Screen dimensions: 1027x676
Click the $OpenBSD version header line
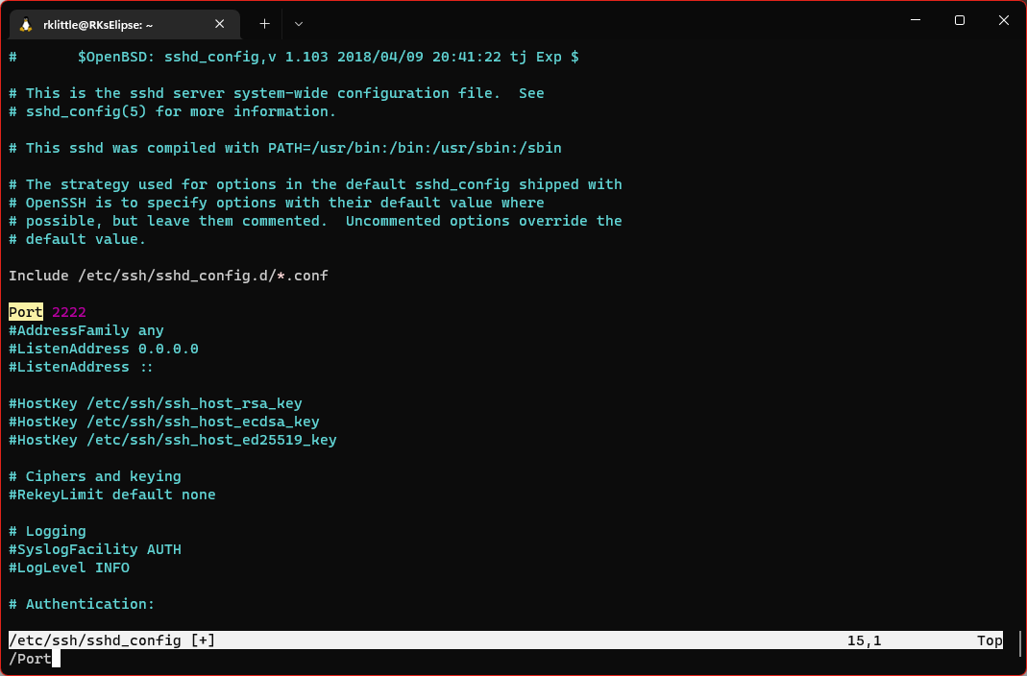294,57
